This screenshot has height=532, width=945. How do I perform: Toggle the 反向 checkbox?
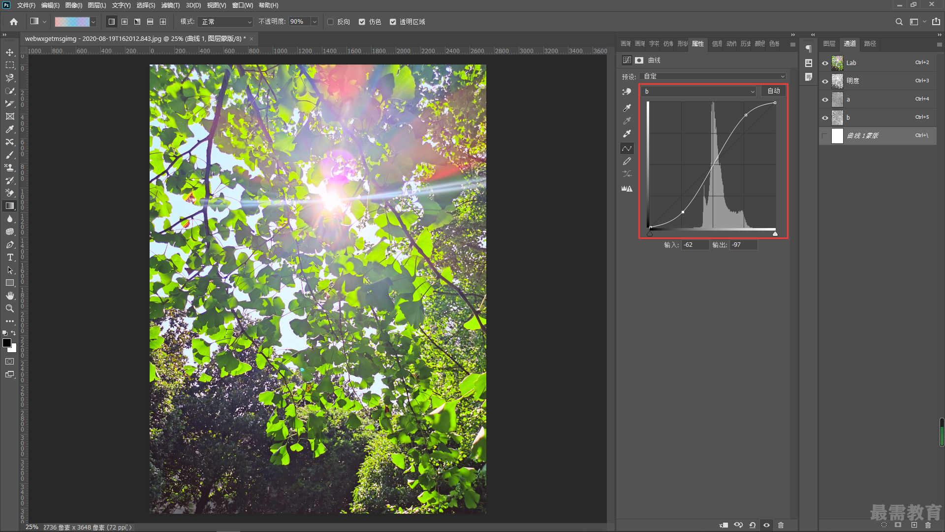pyautogui.click(x=331, y=22)
